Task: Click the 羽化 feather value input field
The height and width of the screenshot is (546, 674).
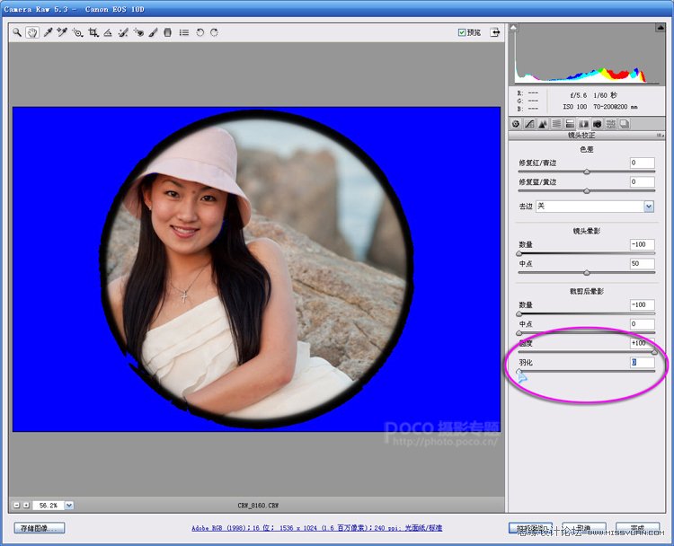Action: click(642, 363)
